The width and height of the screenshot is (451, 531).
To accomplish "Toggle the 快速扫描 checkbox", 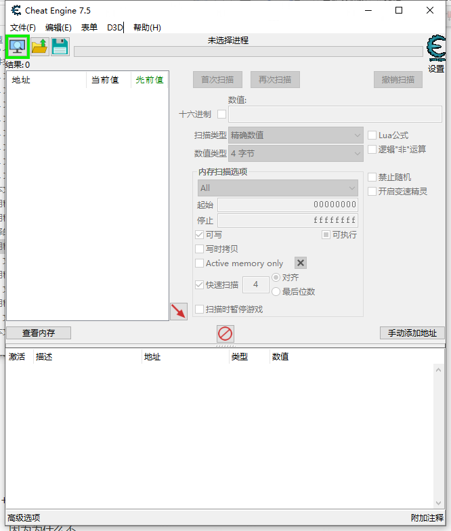I will (199, 284).
